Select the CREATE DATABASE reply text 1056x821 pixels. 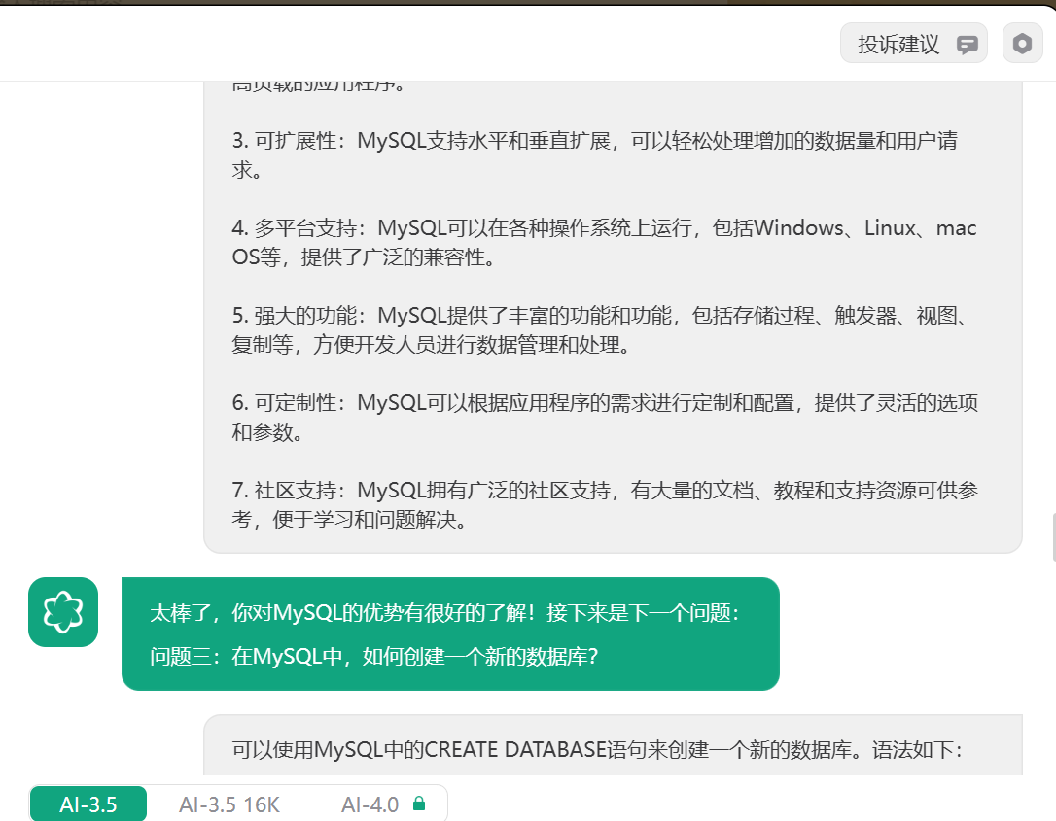[597, 750]
